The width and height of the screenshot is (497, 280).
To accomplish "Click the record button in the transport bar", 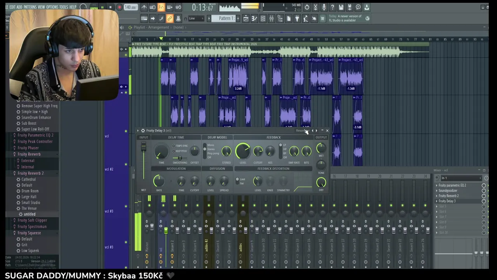I will tap(119, 7).
